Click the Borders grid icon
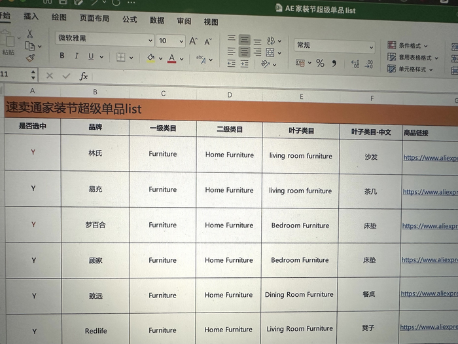The image size is (458, 344). point(121,57)
